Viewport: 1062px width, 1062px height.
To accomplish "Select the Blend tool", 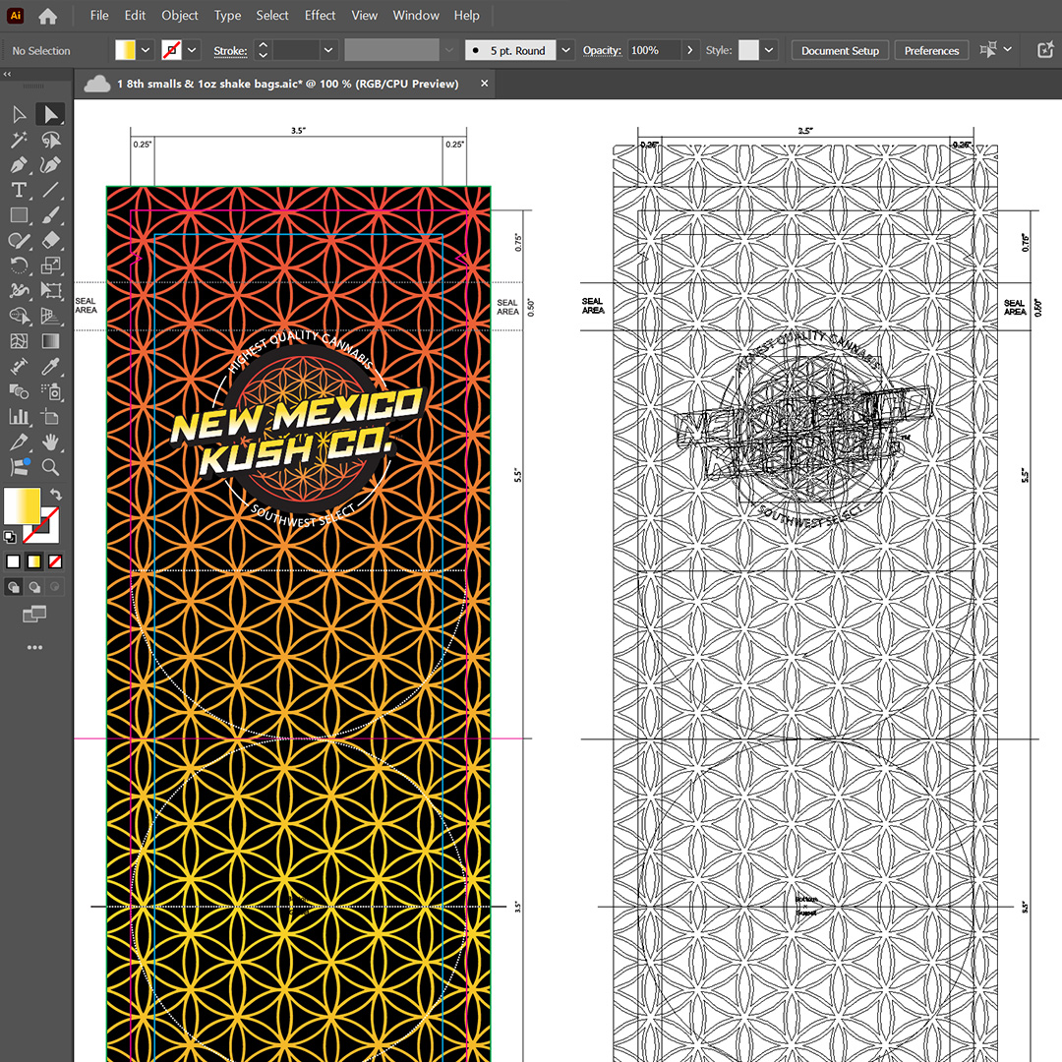I will point(19,391).
